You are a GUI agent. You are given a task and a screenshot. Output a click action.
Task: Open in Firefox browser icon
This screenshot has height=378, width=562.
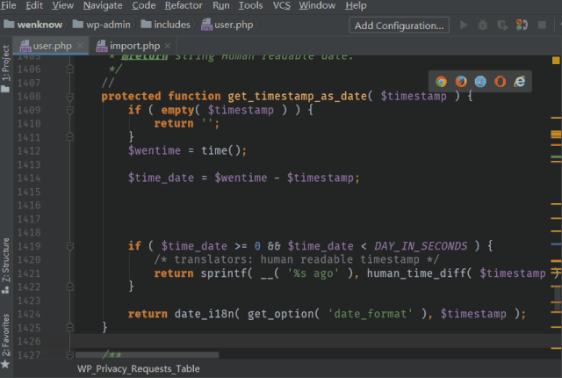(461, 82)
